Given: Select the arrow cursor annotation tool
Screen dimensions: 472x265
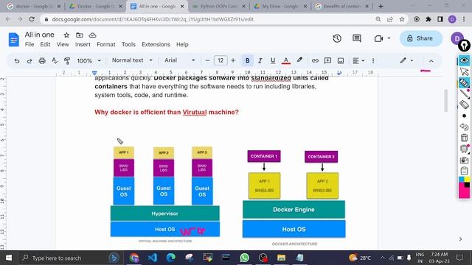Looking at the screenshot, I should coord(464,71).
